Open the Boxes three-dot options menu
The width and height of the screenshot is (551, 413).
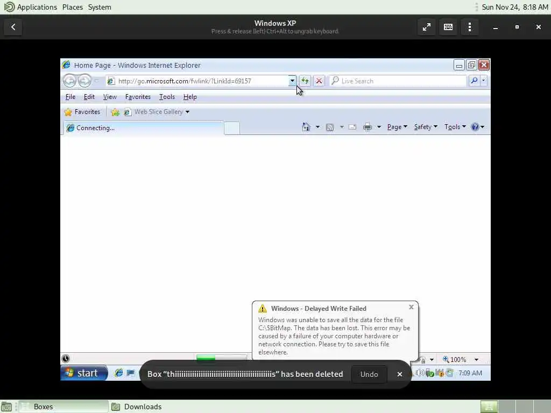[470, 27]
